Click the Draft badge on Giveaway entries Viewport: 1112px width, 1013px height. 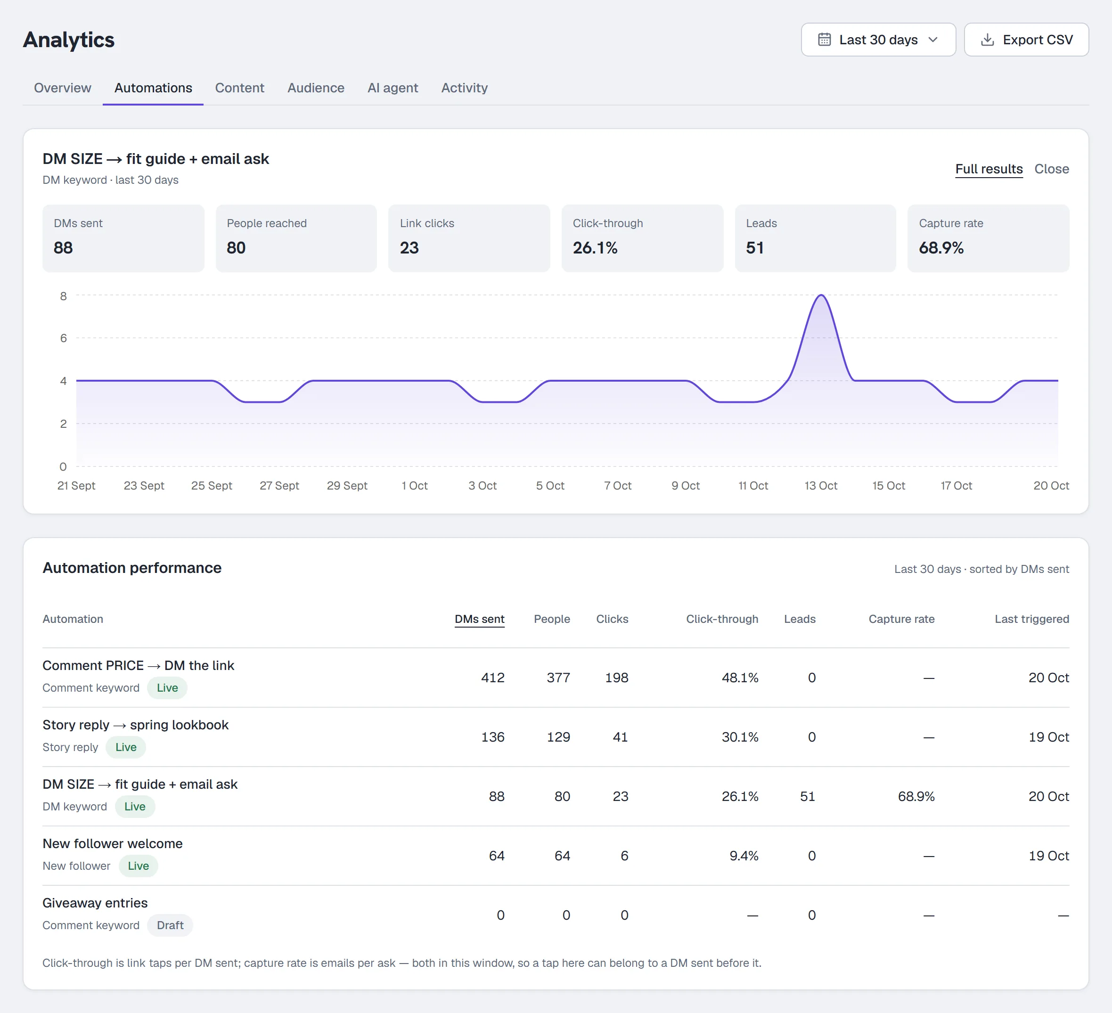pos(170,925)
